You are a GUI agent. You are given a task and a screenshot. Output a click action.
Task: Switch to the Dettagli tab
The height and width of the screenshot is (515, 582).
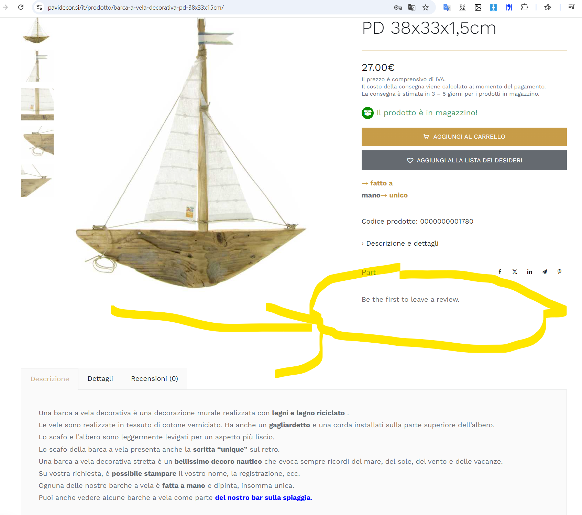(100, 379)
